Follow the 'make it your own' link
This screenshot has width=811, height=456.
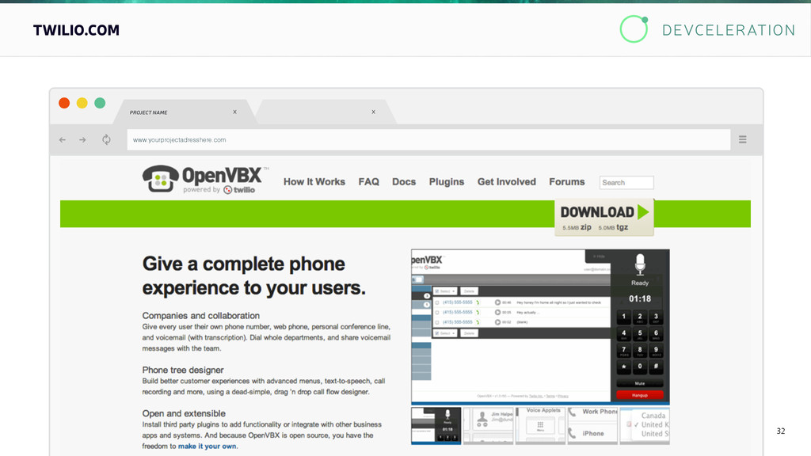[x=207, y=446]
